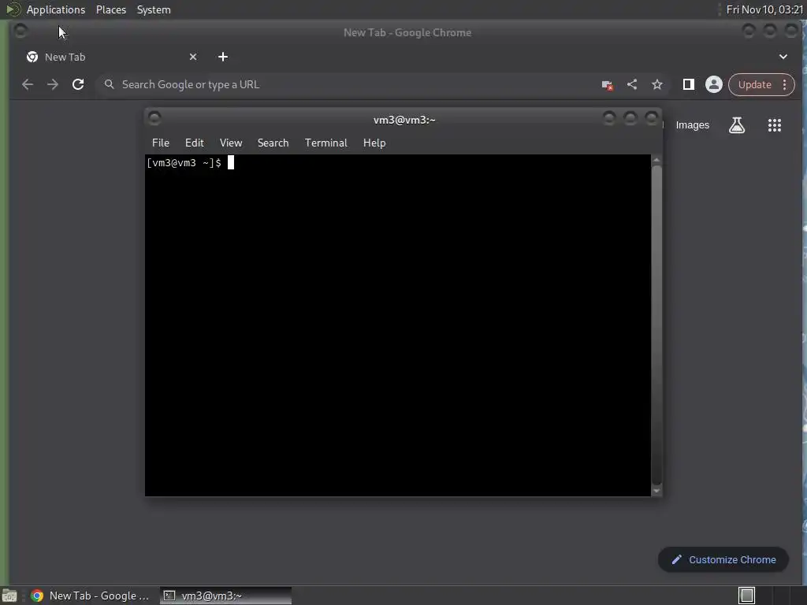This screenshot has height=605, width=807.
Task: Open Chrome window menu button in titlebar
Action: tap(20, 32)
